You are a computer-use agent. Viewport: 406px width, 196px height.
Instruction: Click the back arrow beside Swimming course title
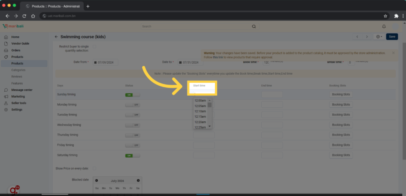pos(56,37)
